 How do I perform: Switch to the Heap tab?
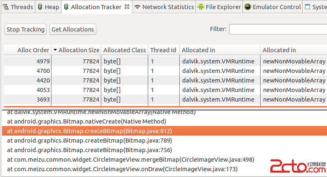tap(49, 7)
